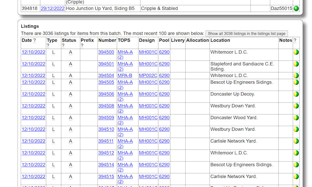The height and width of the screenshot is (187, 312).
Task: Click the green ball icon in row 394501
Action: pyautogui.click(x=296, y=64)
